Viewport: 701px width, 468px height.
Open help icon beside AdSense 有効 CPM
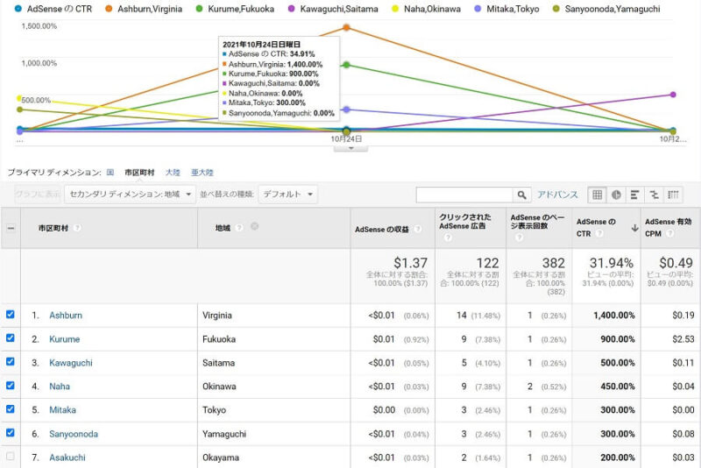(x=669, y=233)
